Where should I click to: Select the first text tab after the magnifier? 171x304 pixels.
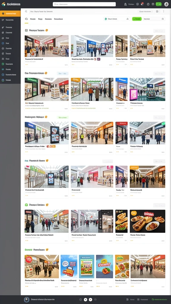[x=33, y=19]
